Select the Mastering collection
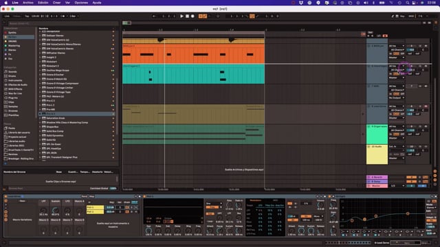 point(14,46)
